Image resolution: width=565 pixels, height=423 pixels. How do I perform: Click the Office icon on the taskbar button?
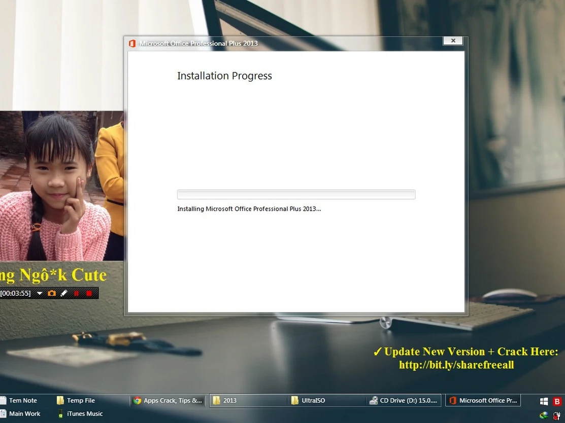coord(453,400)
